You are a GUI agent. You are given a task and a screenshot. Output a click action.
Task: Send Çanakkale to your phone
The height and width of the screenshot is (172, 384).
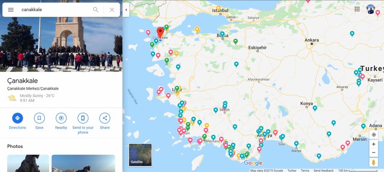pos(83,119)
